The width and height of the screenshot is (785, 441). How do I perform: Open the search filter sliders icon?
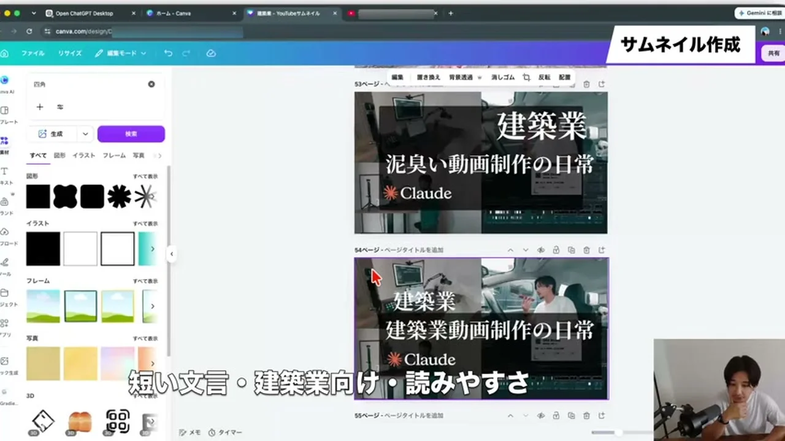[x=60, y=107]
